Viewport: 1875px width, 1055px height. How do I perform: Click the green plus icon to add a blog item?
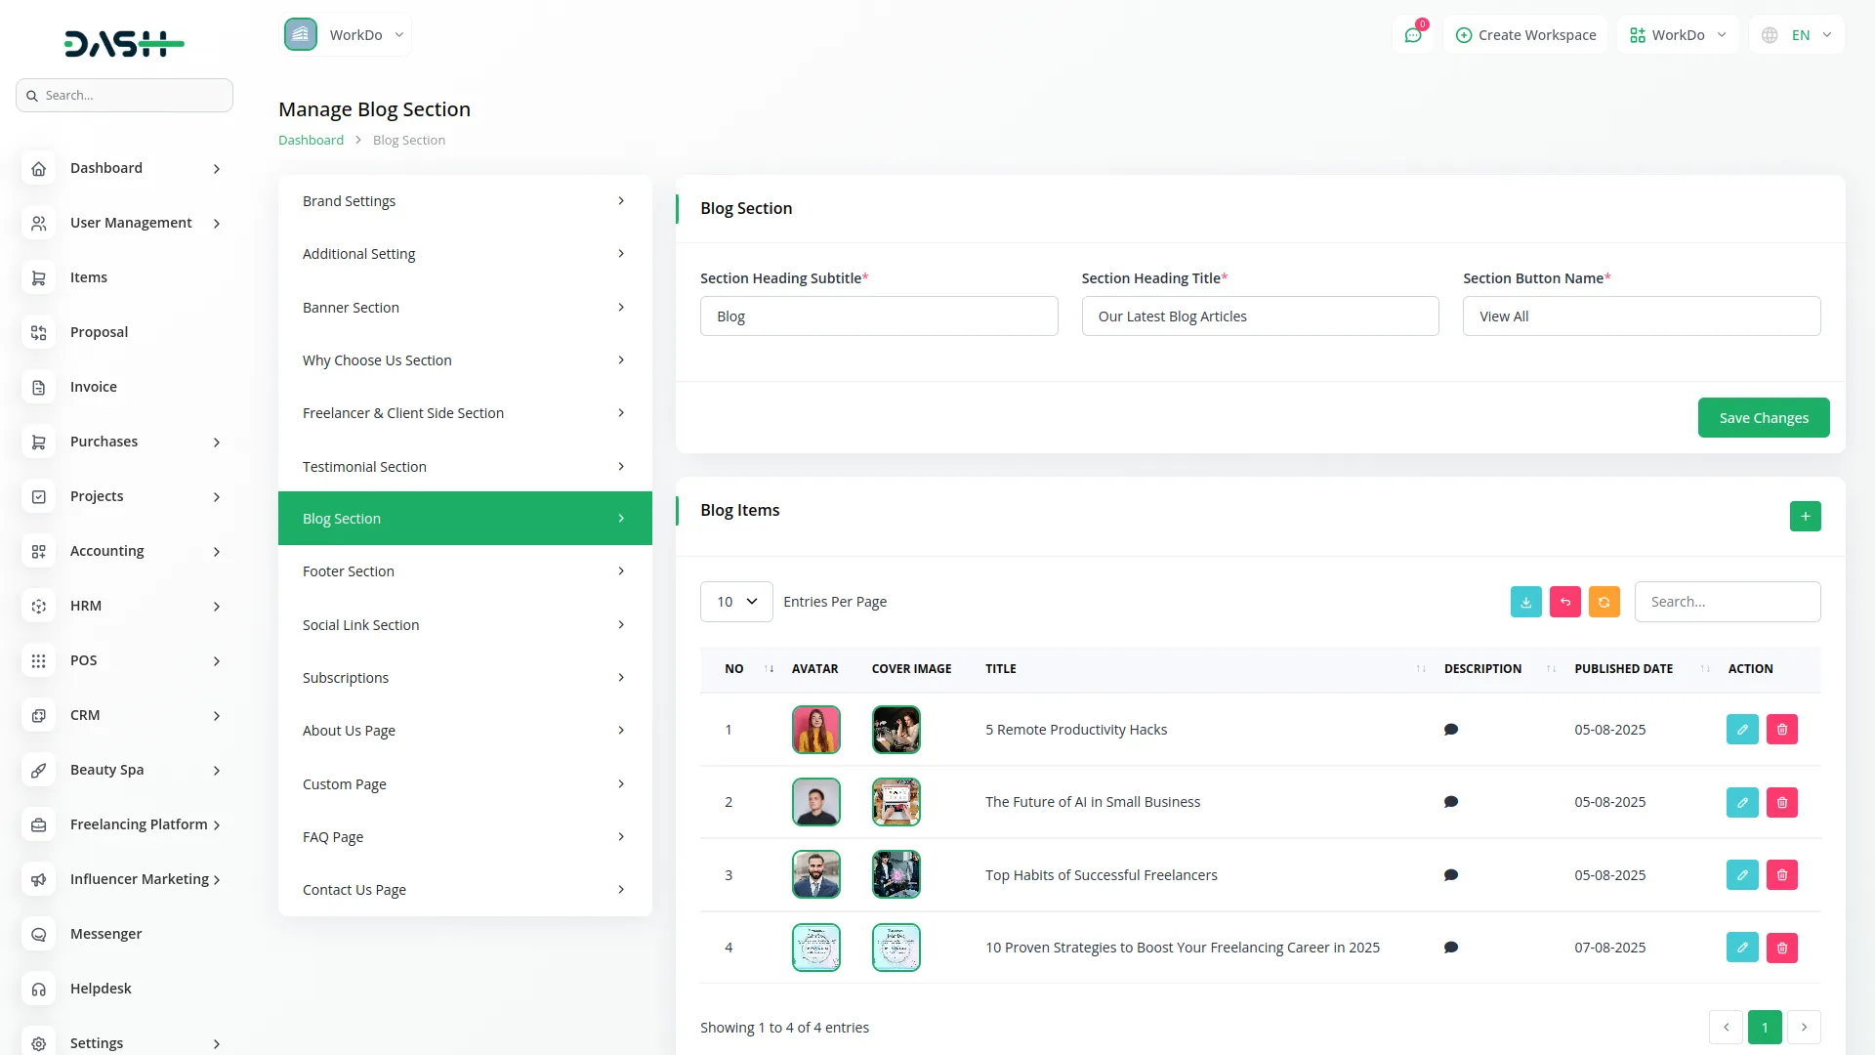click(x=1805, y=516)
